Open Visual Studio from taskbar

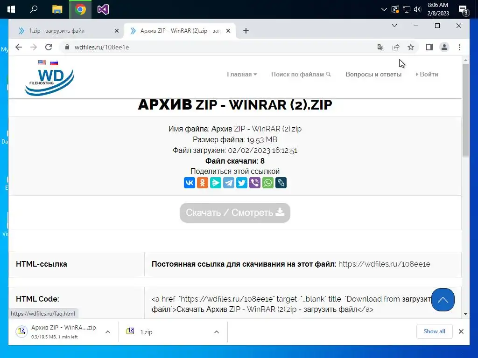(x=103, y=9)
